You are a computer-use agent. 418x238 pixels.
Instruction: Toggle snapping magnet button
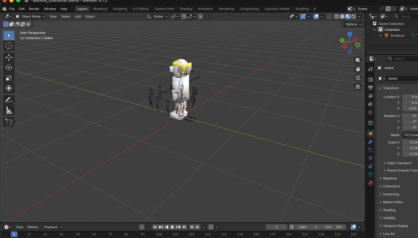[184, 16]
